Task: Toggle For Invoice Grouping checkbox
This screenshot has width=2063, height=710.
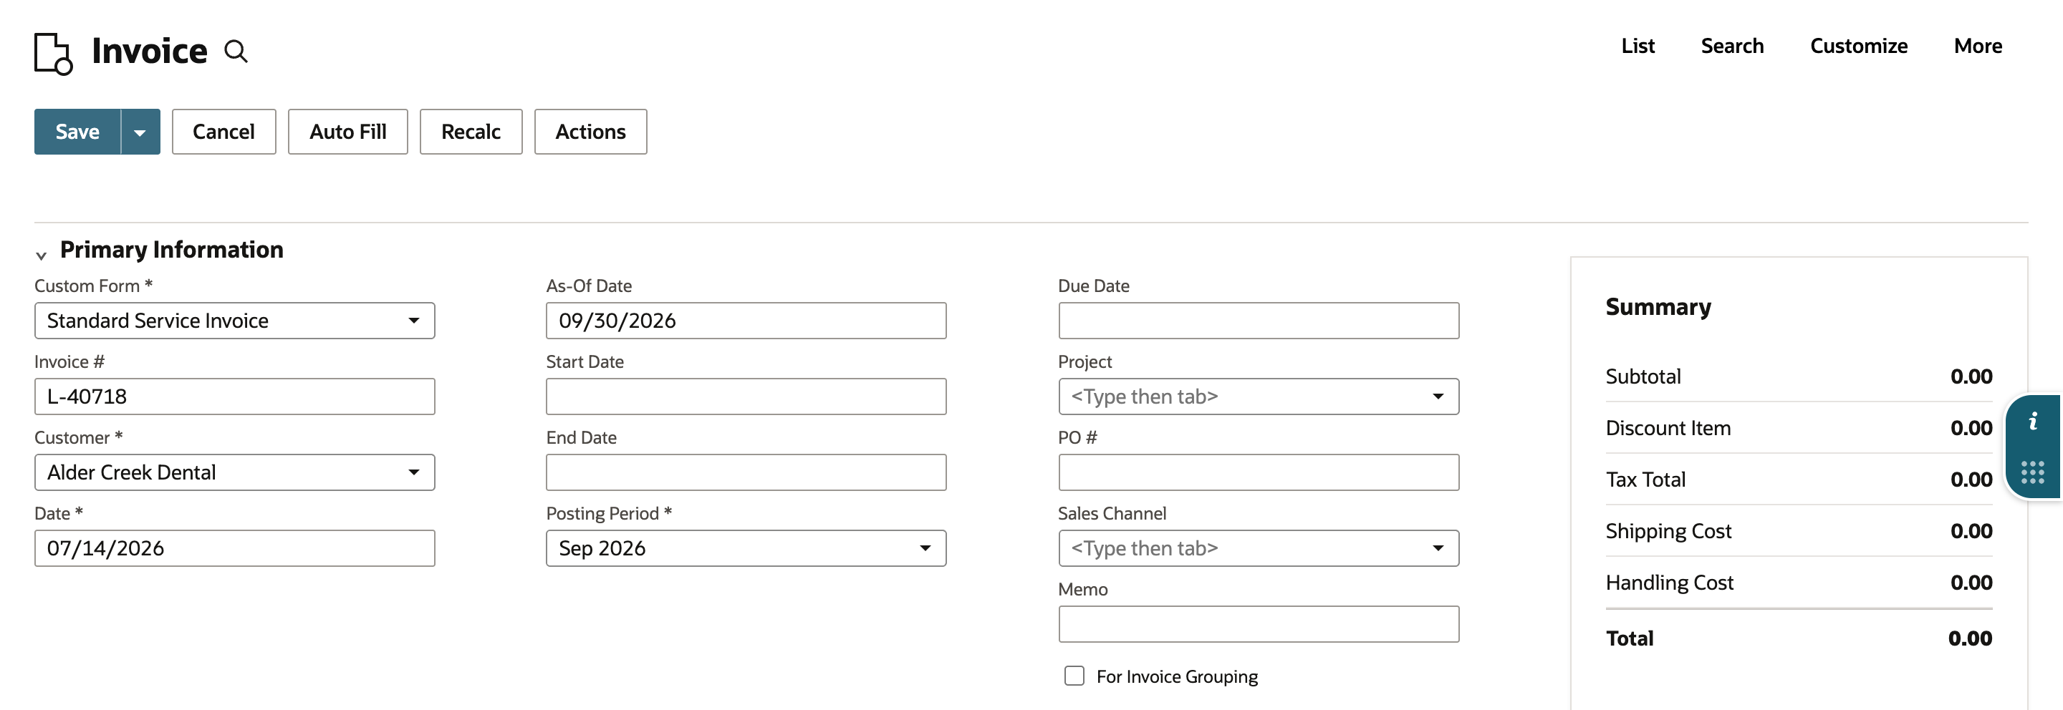Action: (1074, 676)
